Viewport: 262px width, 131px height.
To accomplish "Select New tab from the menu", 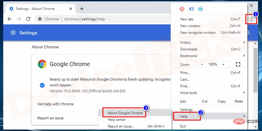I will [x=209, y=19].
